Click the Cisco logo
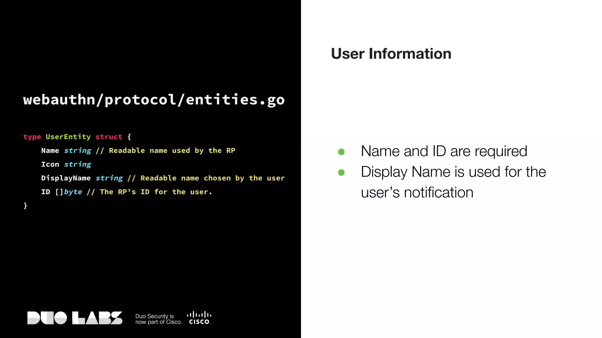The width and height of the screenshot is (602, 338). pyautogui.click(x=199, y=318)
